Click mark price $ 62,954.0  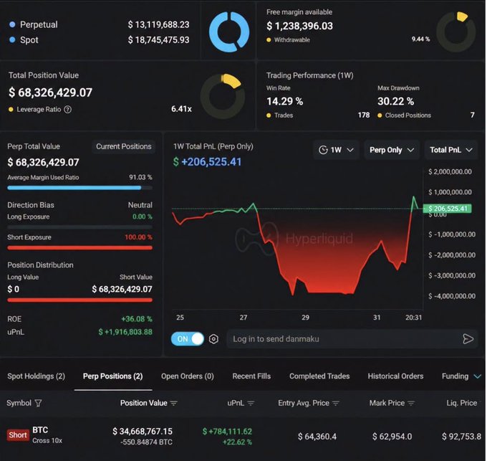tap(392, 437)
